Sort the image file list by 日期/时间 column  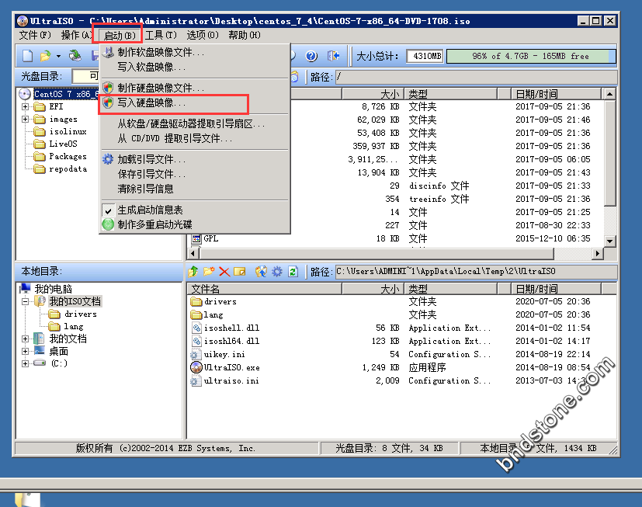pos(557,94)
